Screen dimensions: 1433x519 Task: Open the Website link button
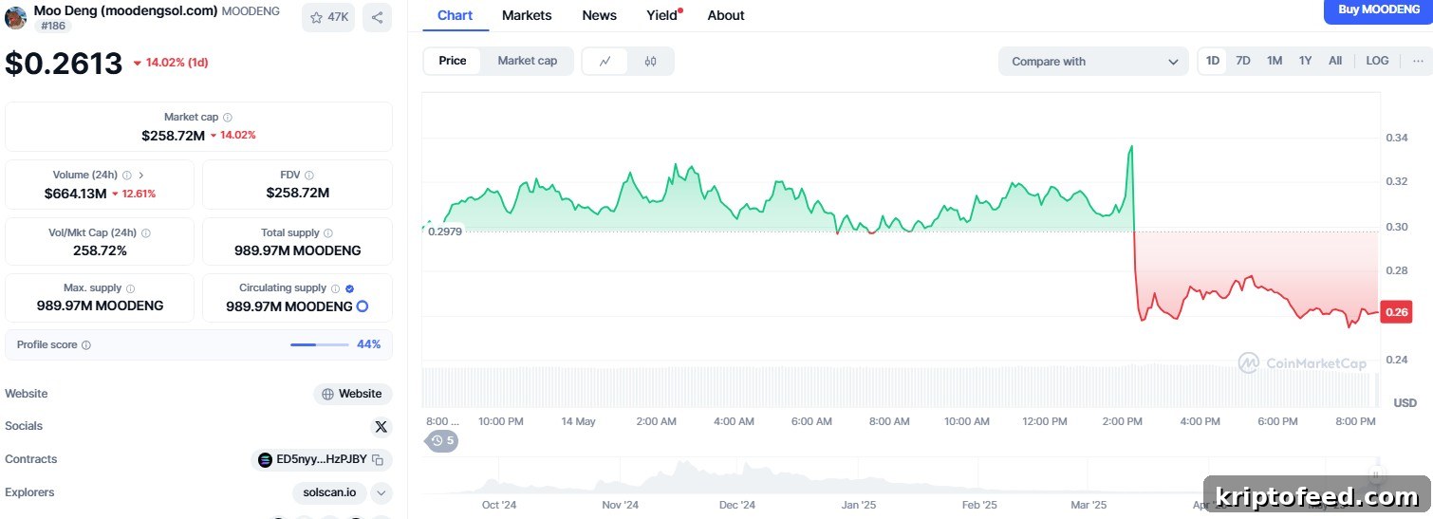pyautogui.click(x=352, y=394)
